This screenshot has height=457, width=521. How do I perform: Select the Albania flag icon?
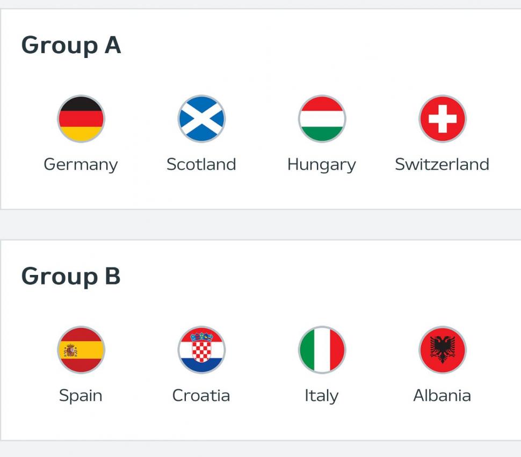tap(443, 350)
